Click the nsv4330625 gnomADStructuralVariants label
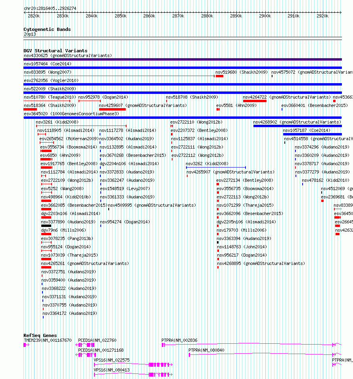353x379 pixels. click(68, 55)
